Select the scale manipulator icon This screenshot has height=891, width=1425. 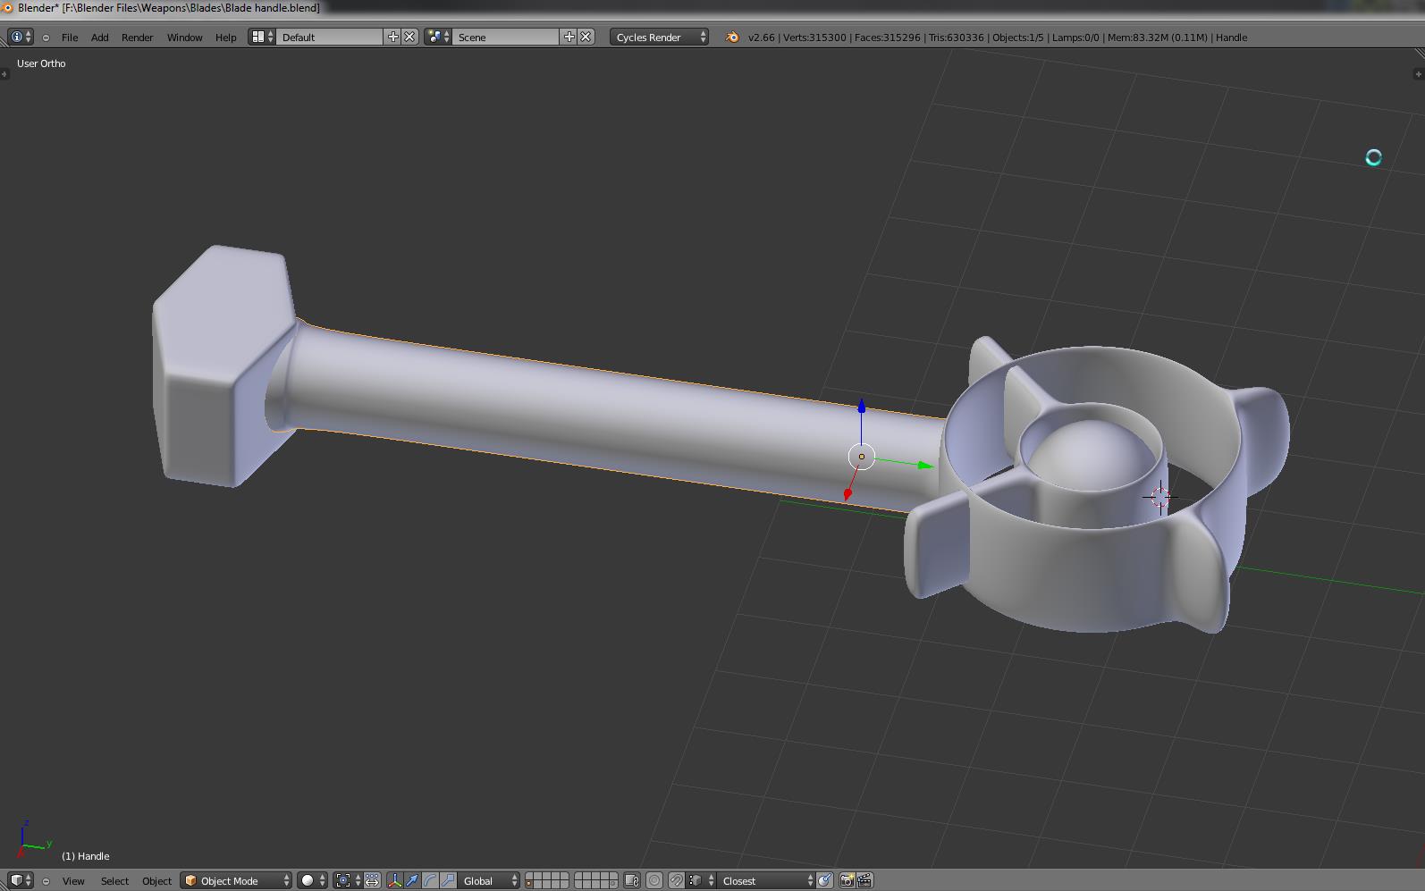[448, 880]
